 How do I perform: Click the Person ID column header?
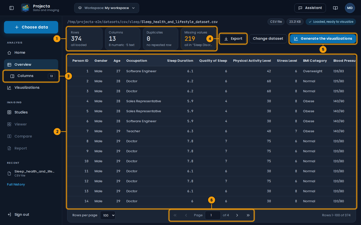point(80,61)
